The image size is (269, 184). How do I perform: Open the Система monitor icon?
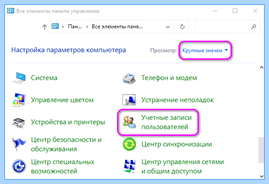tap(19, 78)
